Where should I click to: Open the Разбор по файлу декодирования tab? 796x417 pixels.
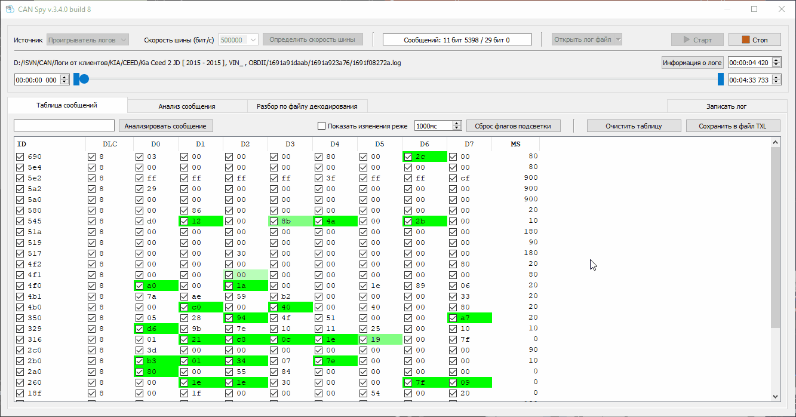(307, 106)
